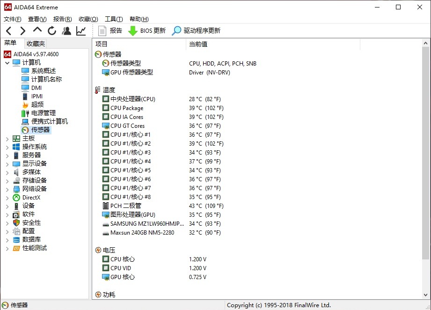Click the 配置 gear icon
The height and width of the screenshot is (310, 431).
pyautogui.click(x=16, y=231)
